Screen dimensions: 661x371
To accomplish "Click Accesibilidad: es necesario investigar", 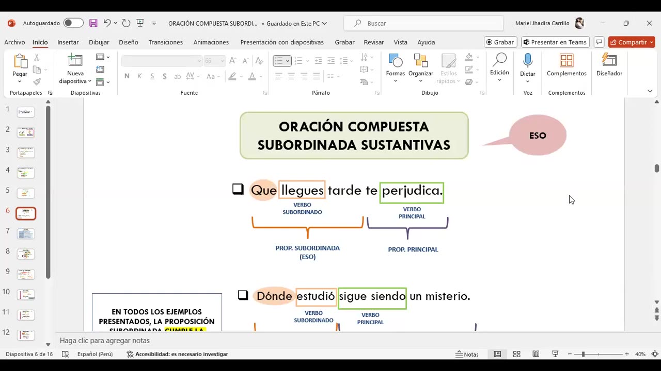I will 177,354.
